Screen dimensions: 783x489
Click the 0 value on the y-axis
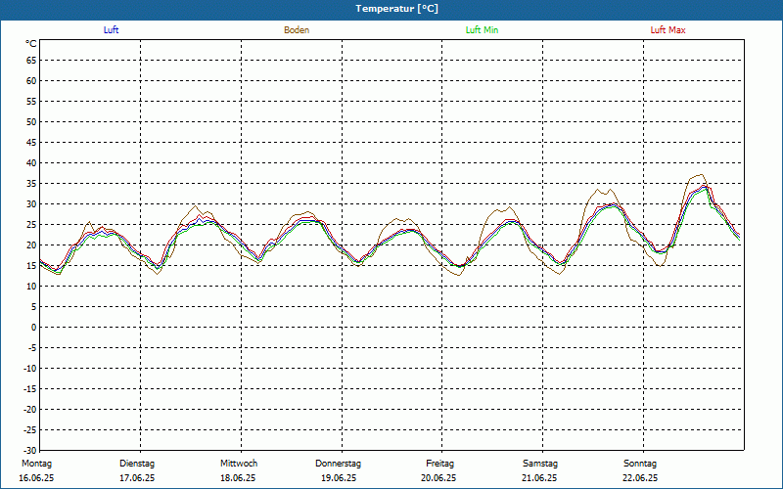[33, 328]
